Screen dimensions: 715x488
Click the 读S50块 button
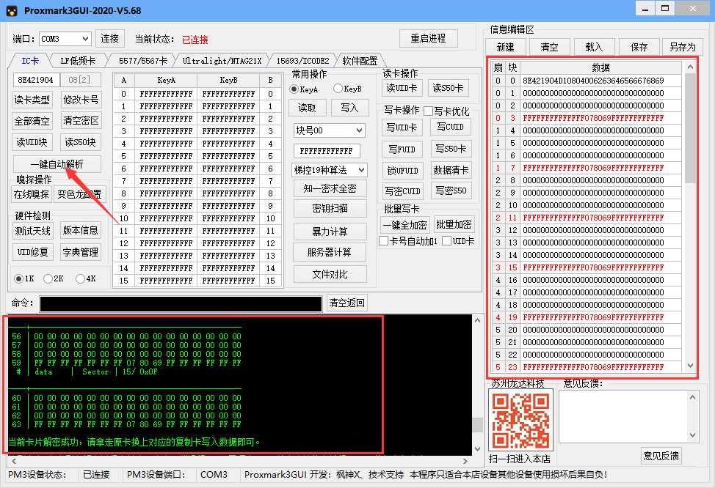click(x=81, y=142)
